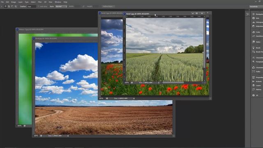The height and width of the screenshot is (148, 263).
Task: Expand doc info arrow in field 2.jpg window
Action: pos(134,99)
